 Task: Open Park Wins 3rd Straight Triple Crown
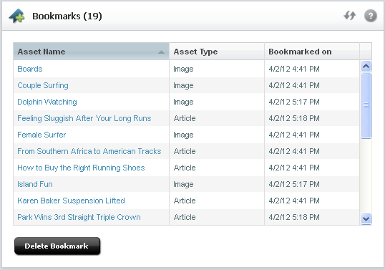click(79, 217)
